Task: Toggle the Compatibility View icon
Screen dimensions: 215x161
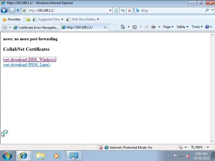Action: click(116, 10)
